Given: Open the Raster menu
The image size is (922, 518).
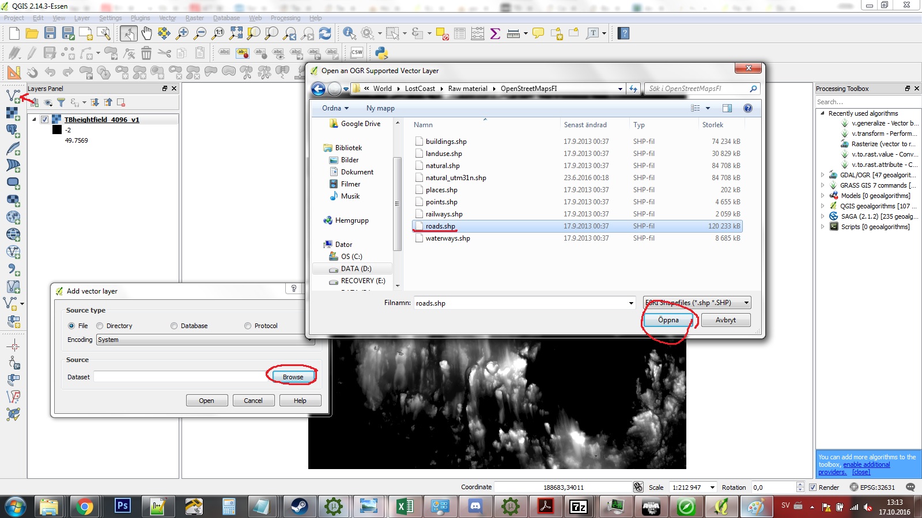Looking at the screenshot, I should 194,18.
